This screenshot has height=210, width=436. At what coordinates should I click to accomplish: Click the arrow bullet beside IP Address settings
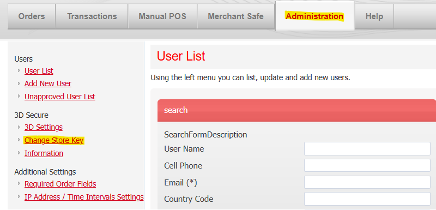tap(19, 197)
